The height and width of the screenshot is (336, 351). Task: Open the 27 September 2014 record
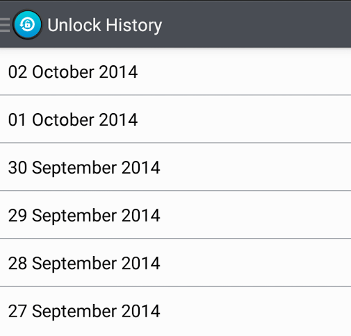point(175,311)
